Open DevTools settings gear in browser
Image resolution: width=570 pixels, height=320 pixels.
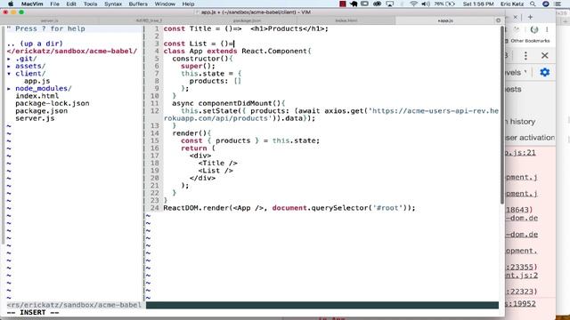[x=544, y=72]
